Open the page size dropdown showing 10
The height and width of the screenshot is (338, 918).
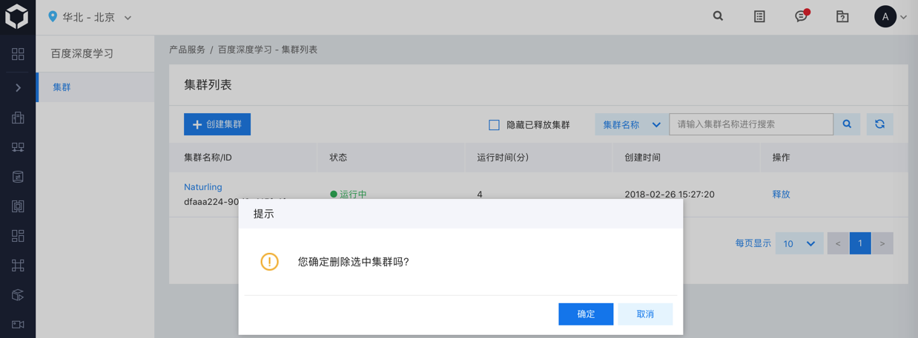pyautogui.click(x=799, y=243)
